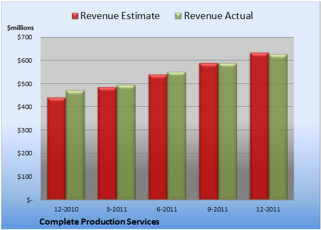Image resolution: width=321 pixels, height=230 pixels.
Task: Select the 9-2011 green actual bar
Action: [x=227, y=131]
